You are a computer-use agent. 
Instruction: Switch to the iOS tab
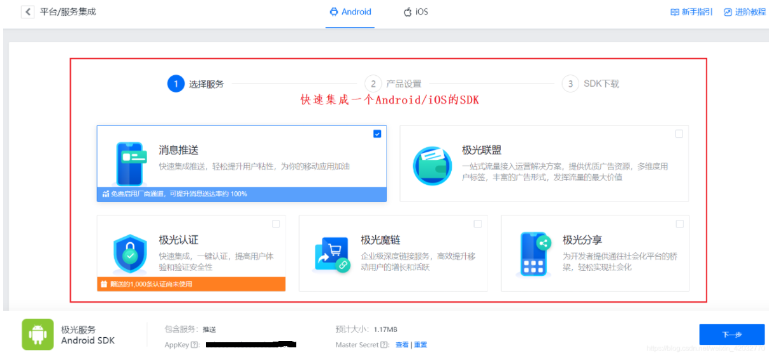tap(416, 12)
